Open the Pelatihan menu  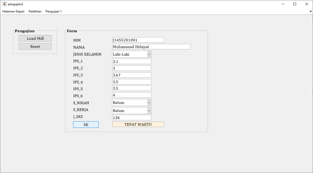(35, 11)
